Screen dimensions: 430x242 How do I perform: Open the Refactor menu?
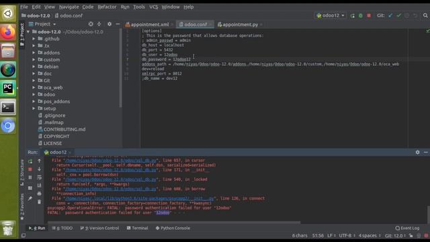tap(107, 7)
